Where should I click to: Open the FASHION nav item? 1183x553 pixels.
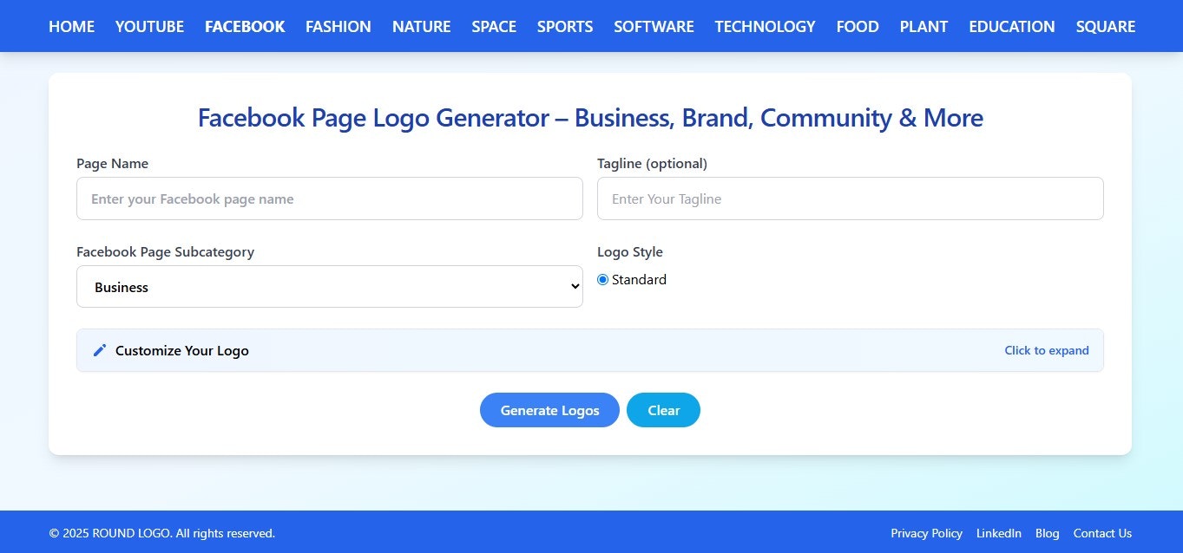338,27
